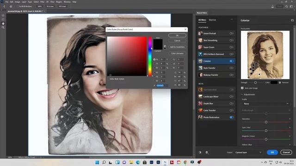Image resolution: width=296 pixels, height=166 pixels.
Task: Switch to the Wait list tab
Action: coord(212,20)
